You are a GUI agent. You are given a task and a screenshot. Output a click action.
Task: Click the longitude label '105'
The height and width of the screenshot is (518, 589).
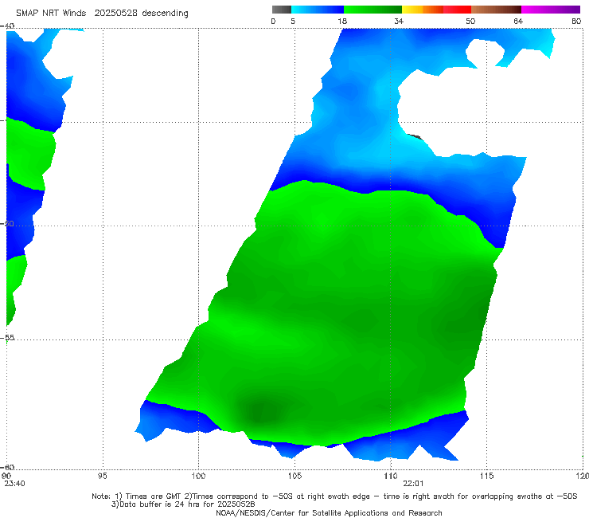pyautogui.click(x=294, y=476)
